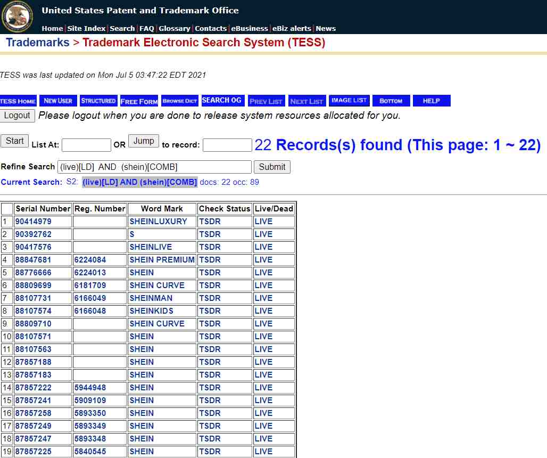The image size is (547, 458).
Task: Open Contacts in header navigation
Action: click(x=211, y=29)
